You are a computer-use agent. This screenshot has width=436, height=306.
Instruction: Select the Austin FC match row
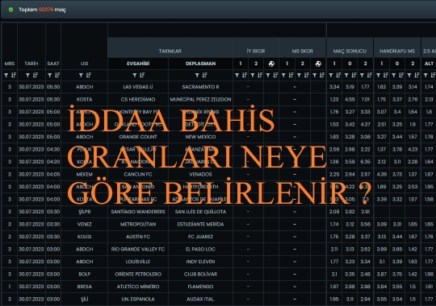[218, 237]
